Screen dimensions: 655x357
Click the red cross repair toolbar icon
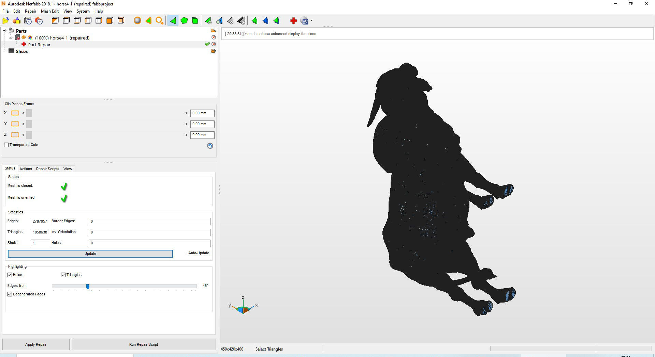click(x=293, y=21)
